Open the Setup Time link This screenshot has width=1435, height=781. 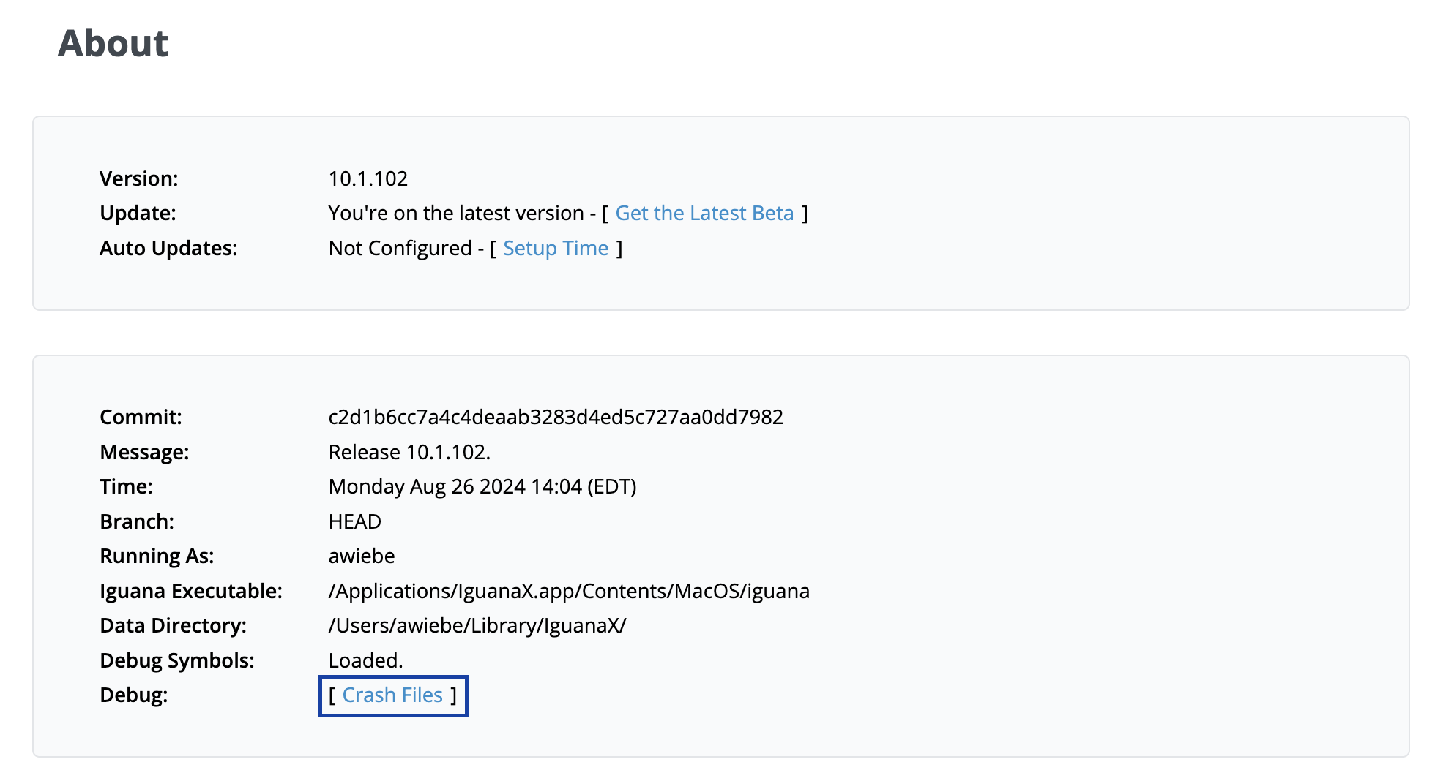tap(556, 249)
